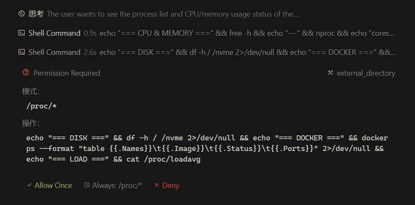Click the command text containing cat /proc/loadavg
Image resolution: width=415 pixels, height=205 pixels.
207,148
